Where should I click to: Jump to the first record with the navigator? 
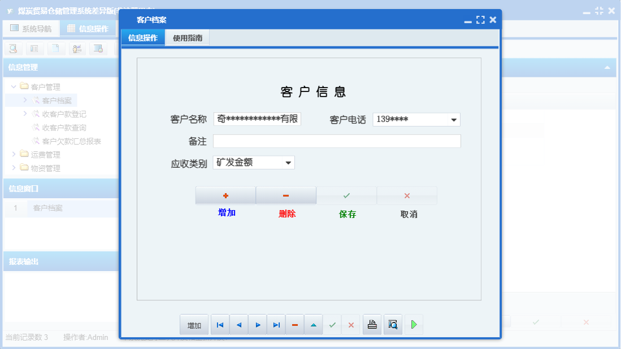click(x=220, y=324)
